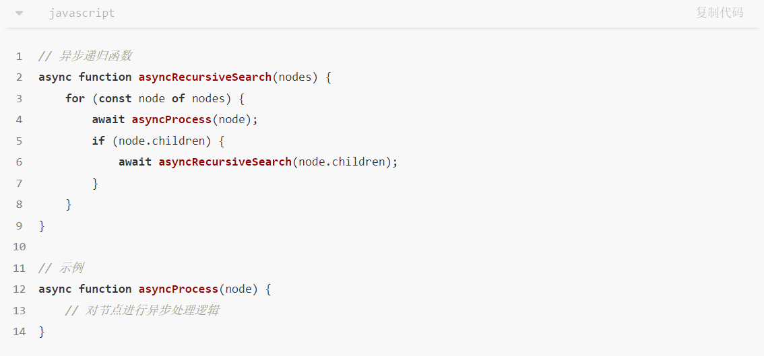
Task: Select line number 14 in the gutter
Action: tap(19, 331)
